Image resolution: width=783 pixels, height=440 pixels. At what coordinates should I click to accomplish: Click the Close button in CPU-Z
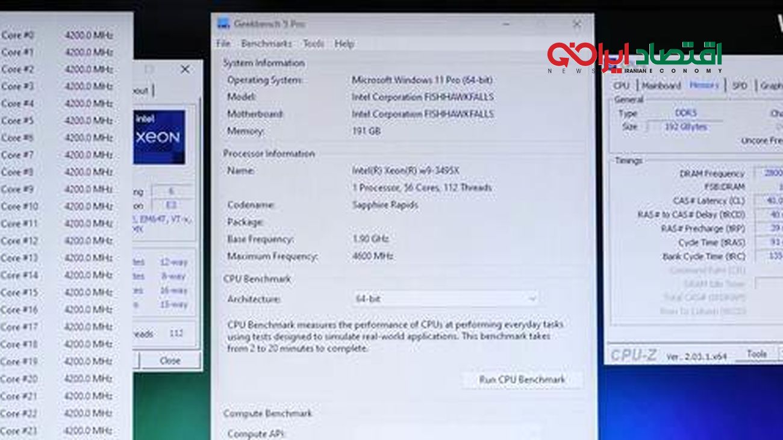click(x=170, y=361)
